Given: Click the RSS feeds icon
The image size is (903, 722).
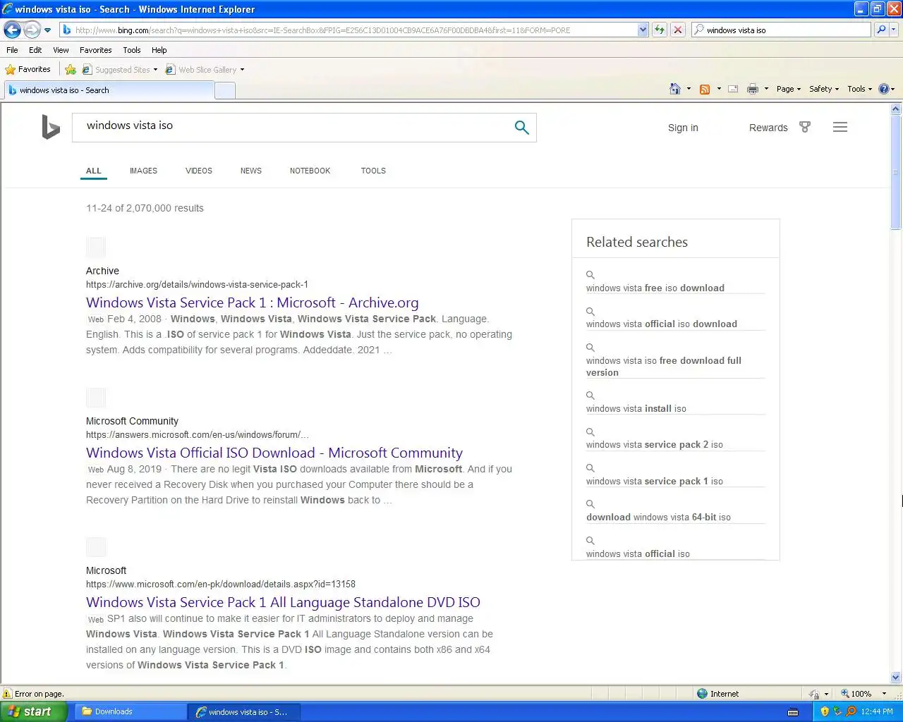Looking at the screenshot, I should (704, 89).
